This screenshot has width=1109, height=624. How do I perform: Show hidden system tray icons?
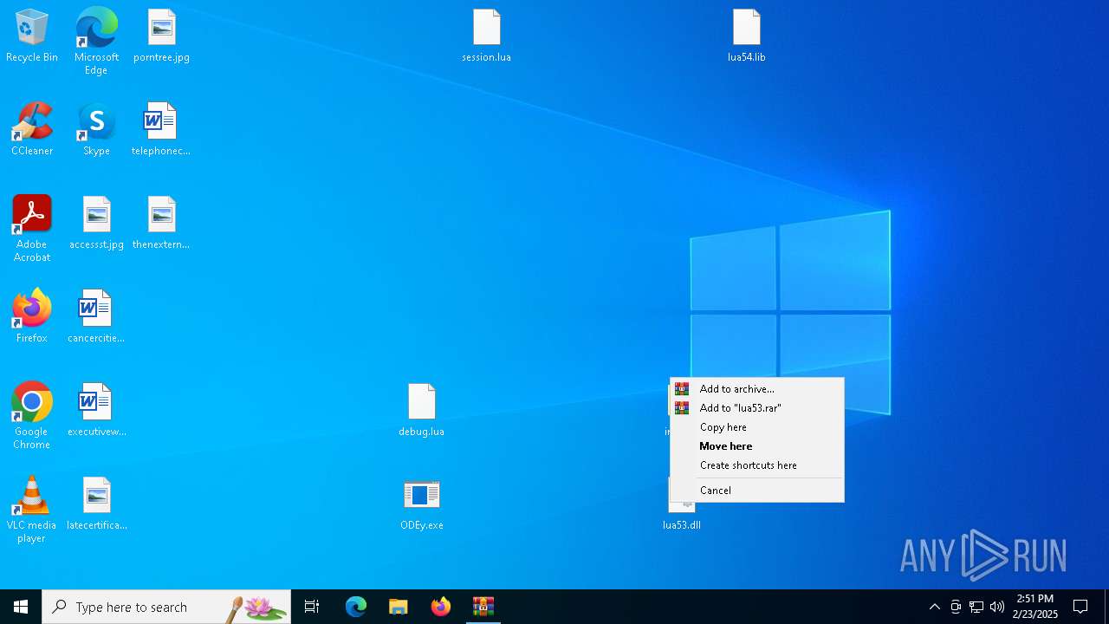[x=934, y=607]
